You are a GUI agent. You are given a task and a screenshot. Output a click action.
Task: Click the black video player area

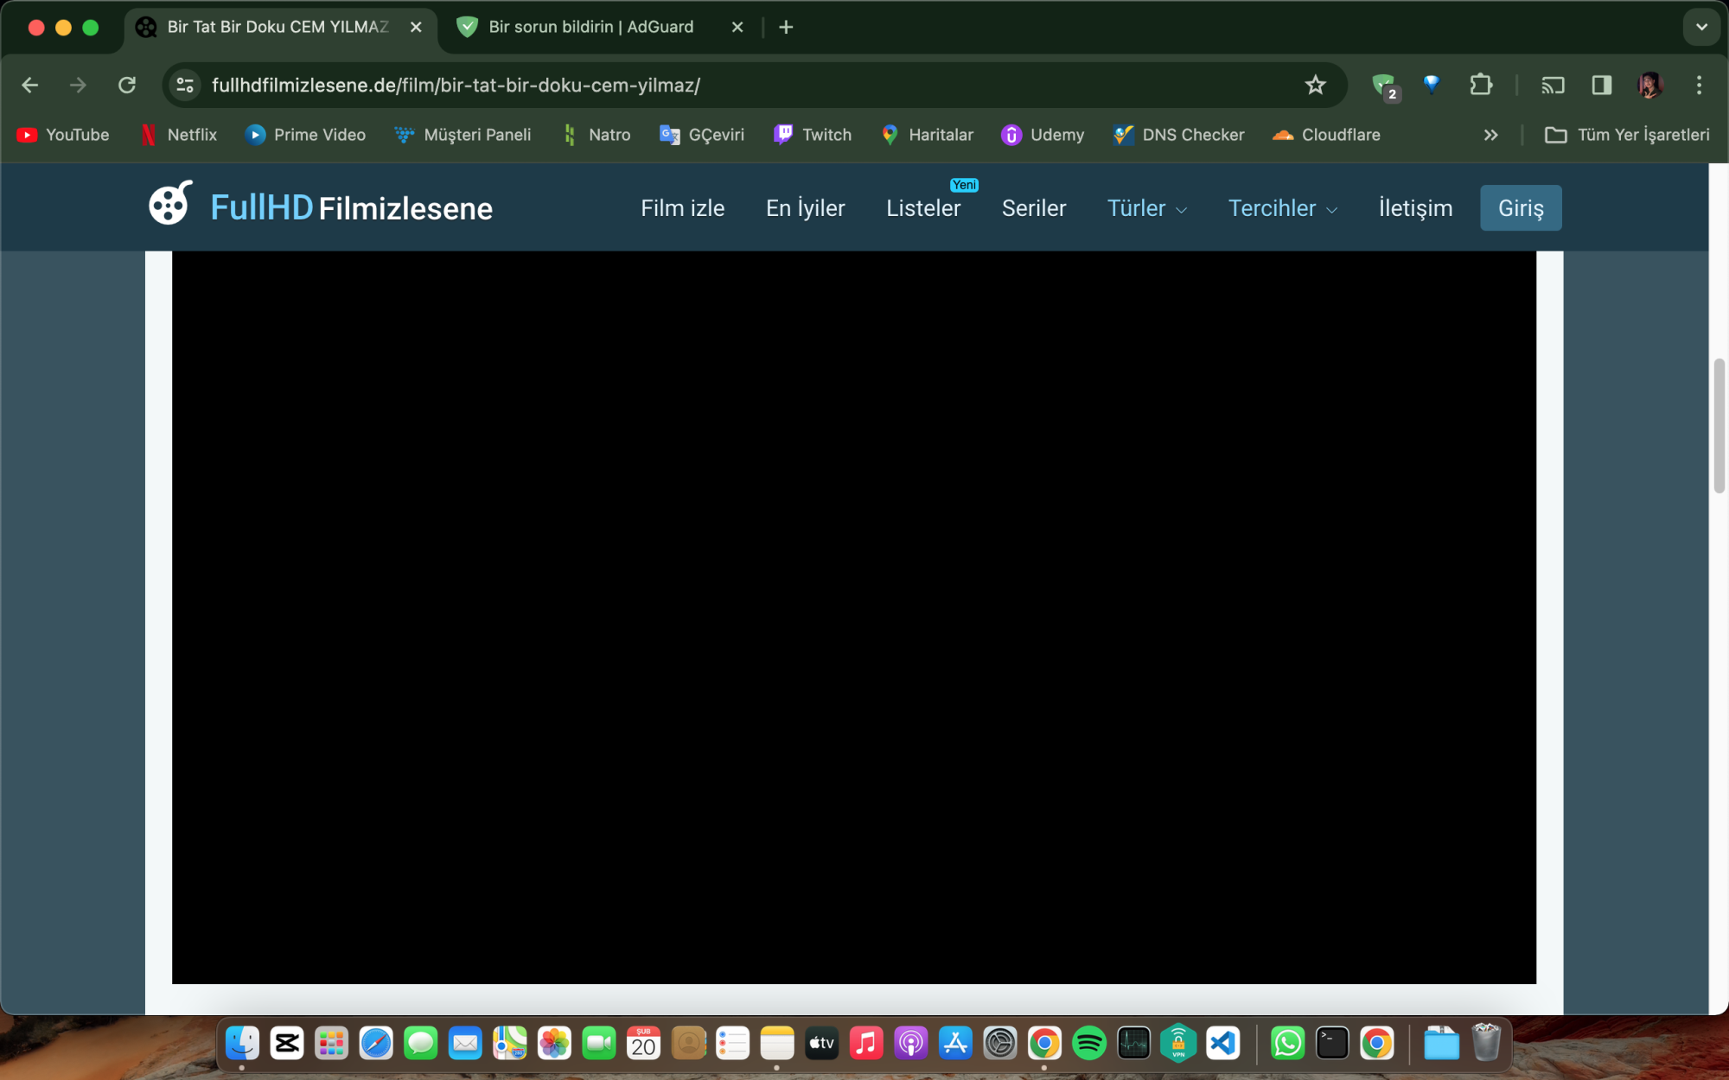click(x=853, y=617)
